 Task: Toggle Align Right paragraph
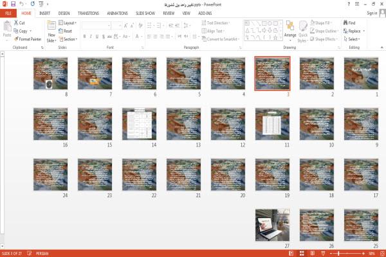(161, 37)
